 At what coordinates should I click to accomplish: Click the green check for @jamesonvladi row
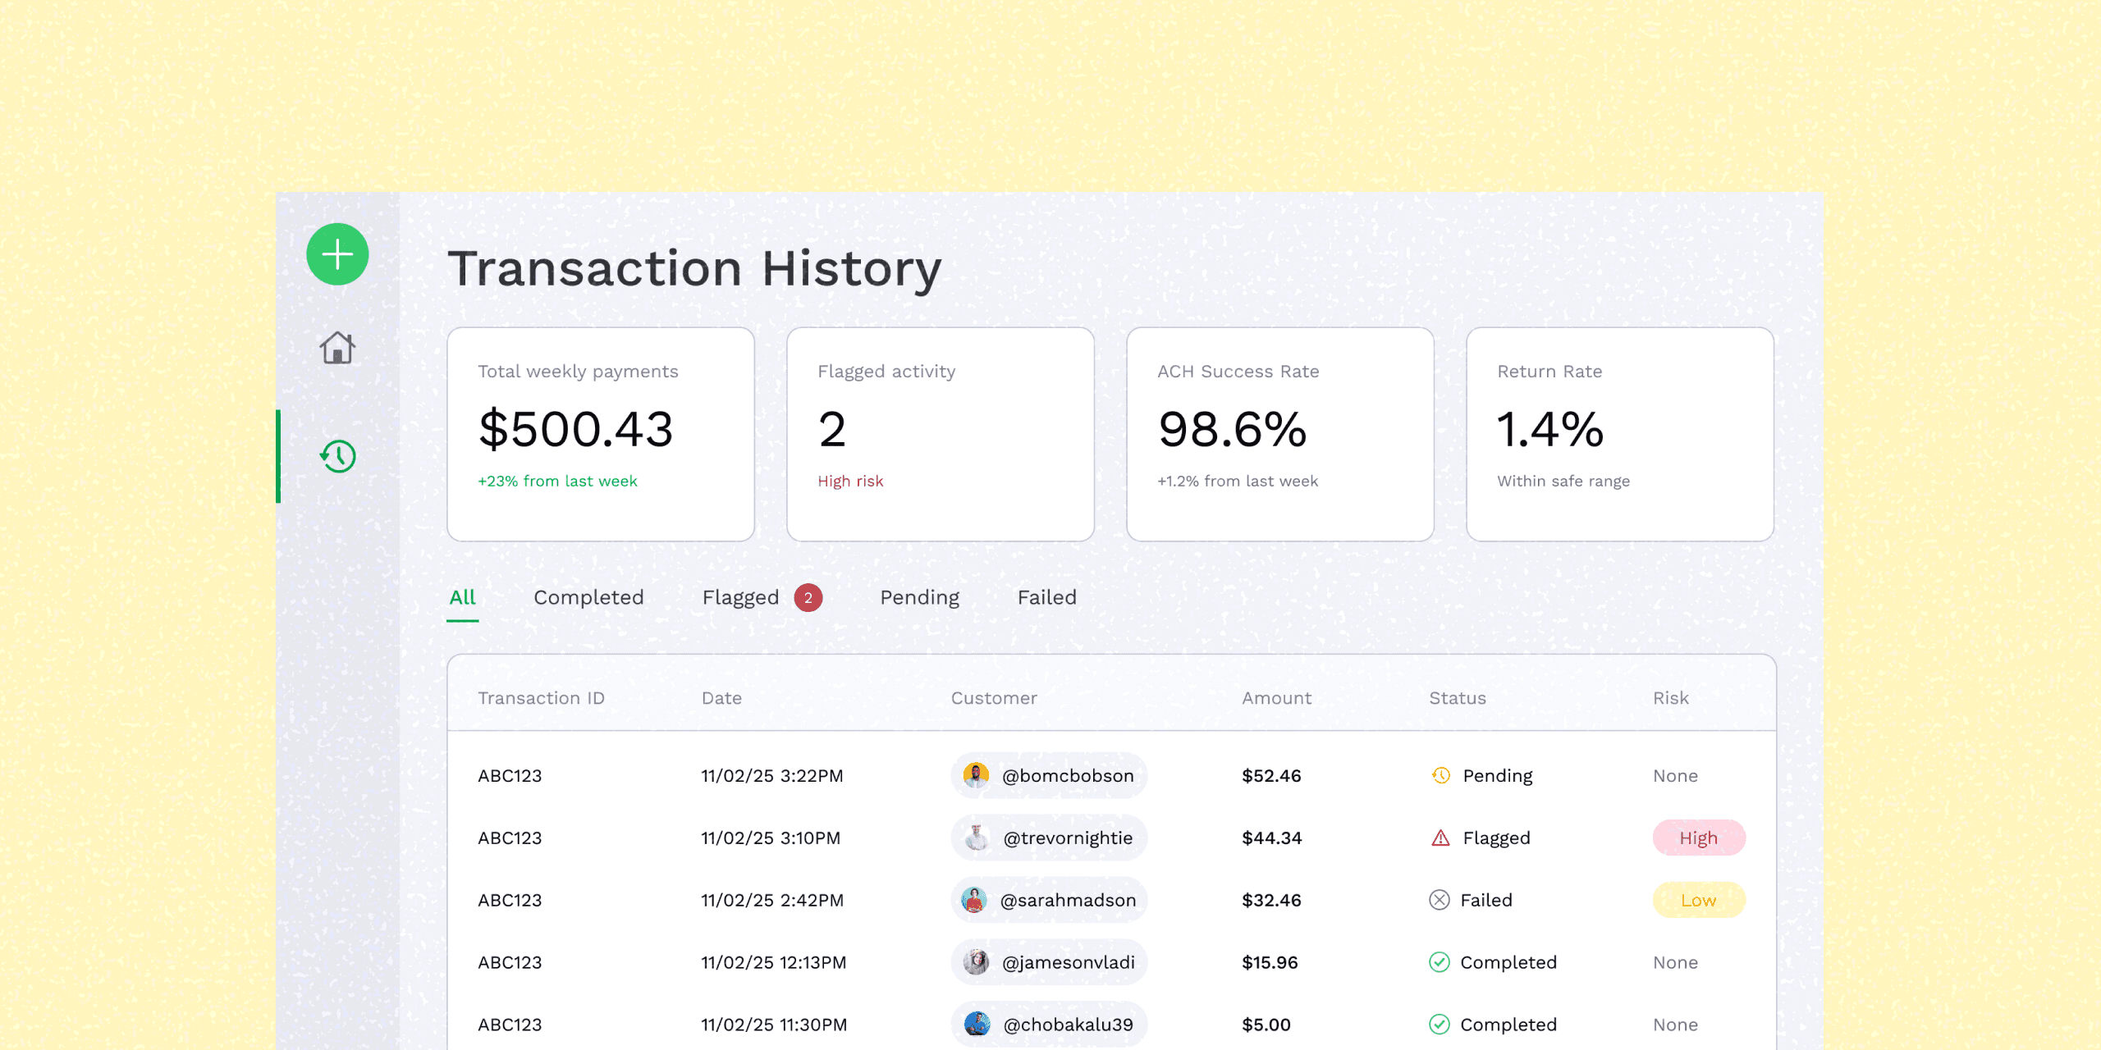click(x=1440, y=962)
